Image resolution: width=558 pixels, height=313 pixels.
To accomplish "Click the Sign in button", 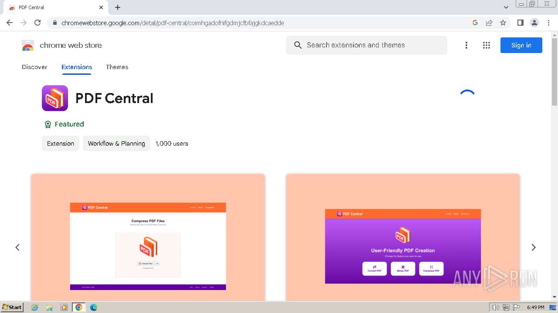I will pos(521,45).
